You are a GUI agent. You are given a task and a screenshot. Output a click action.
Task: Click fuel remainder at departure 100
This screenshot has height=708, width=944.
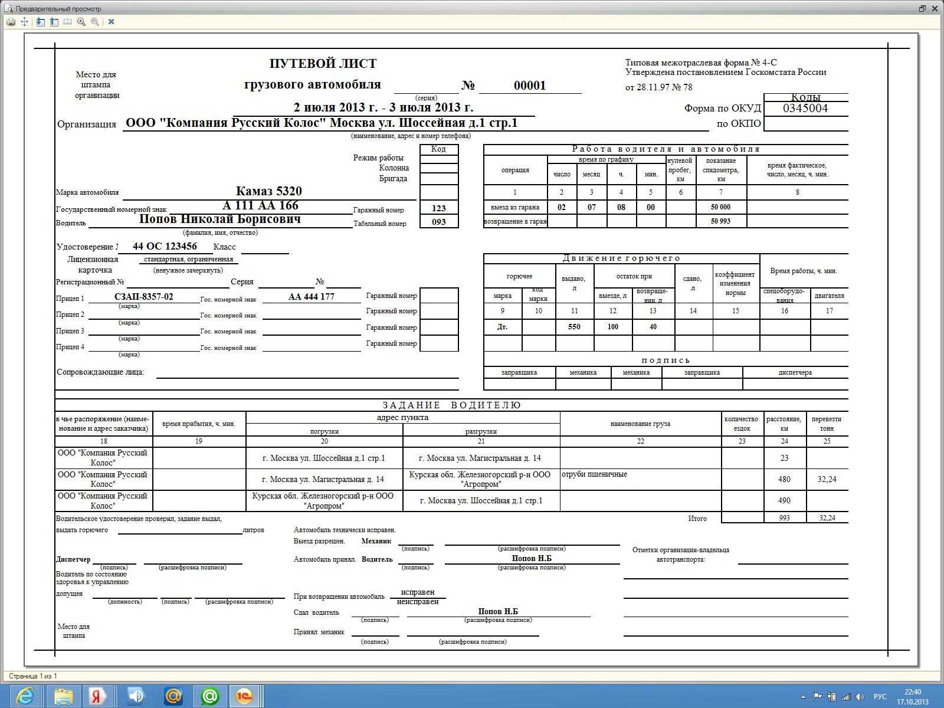tap(613, 327)
